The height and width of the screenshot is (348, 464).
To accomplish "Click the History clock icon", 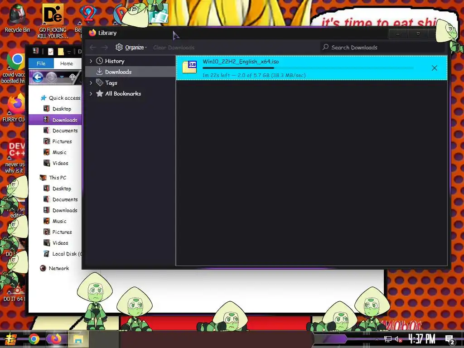I will 99,61.
